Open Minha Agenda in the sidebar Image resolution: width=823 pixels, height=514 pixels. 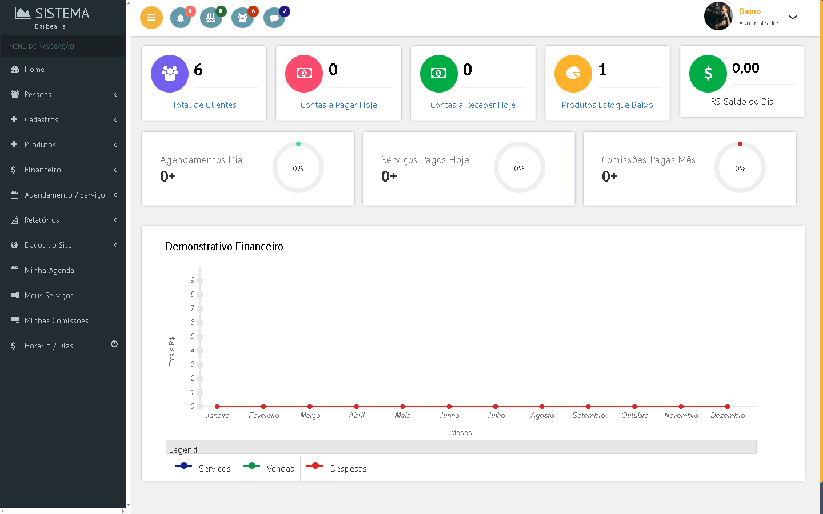[49, 270]
